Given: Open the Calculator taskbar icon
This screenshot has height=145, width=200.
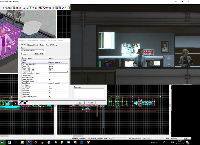Looking at the screenshot, I should click(x=9, y=142).
